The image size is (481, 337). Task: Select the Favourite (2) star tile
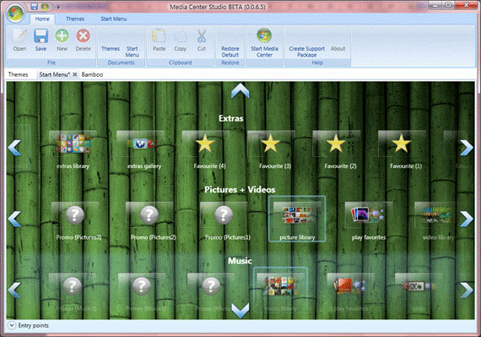pos(340,150)
